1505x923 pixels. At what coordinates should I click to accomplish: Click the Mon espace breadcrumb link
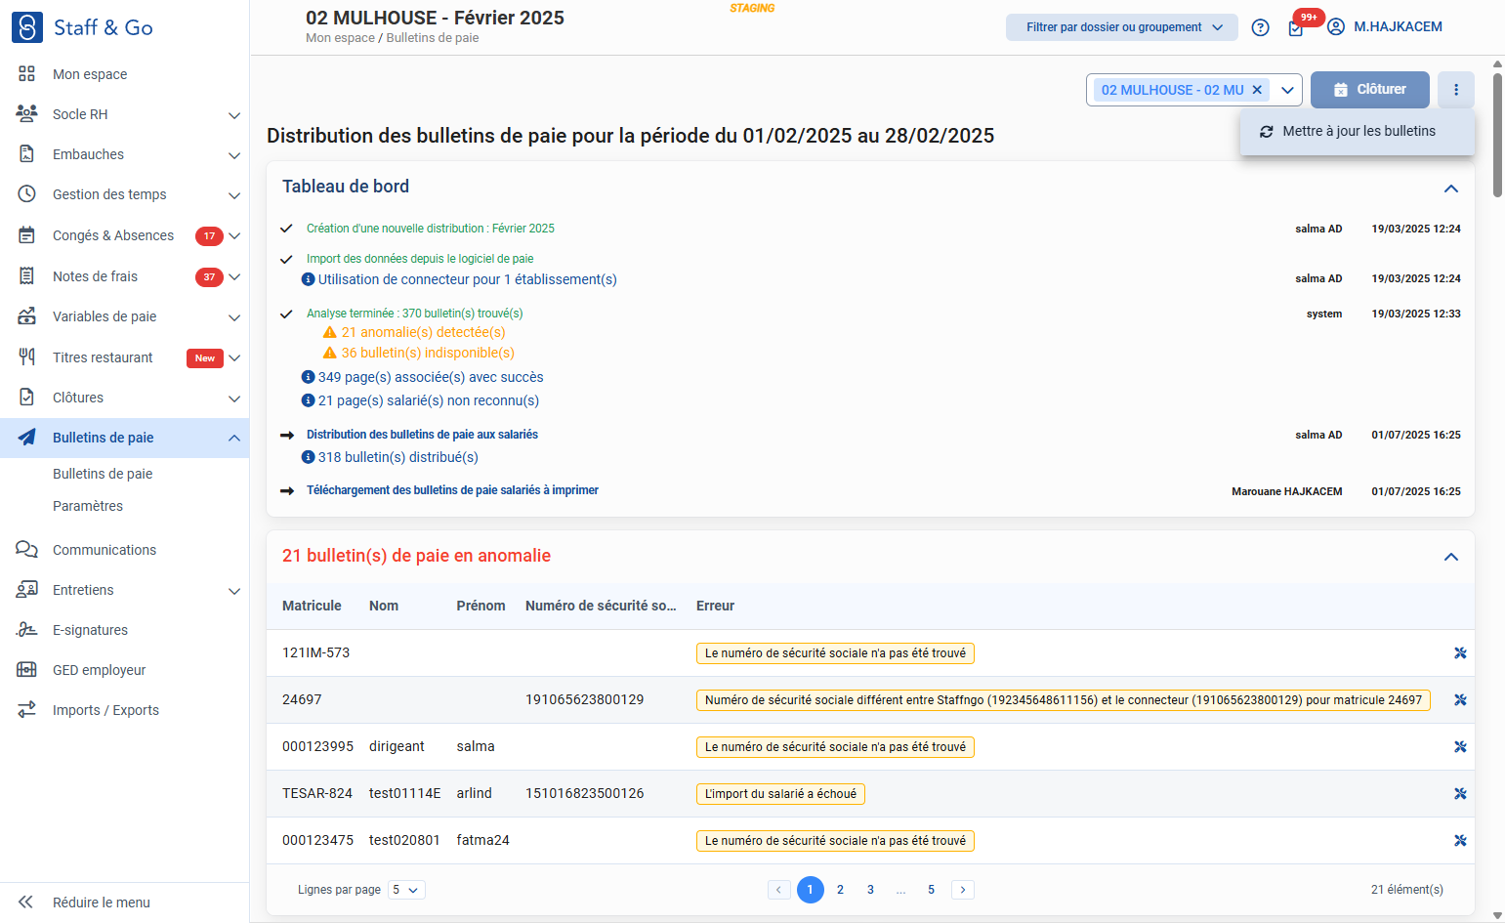pos(340,38)
